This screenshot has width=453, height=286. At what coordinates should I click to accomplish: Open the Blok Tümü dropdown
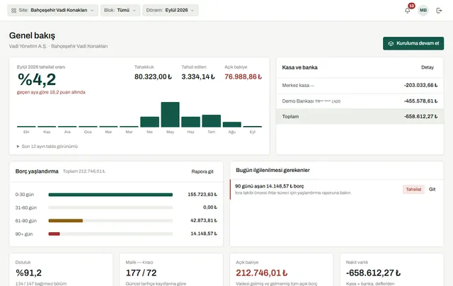(x=120, y=10)
